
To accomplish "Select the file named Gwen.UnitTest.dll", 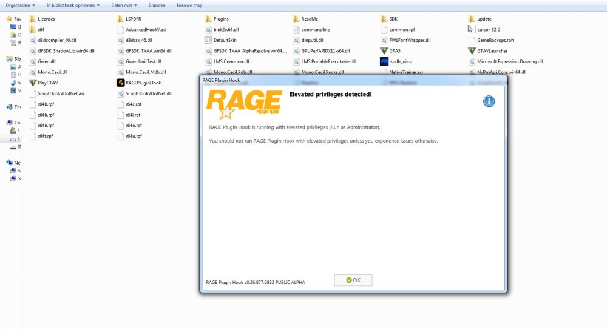I will 143,61.
